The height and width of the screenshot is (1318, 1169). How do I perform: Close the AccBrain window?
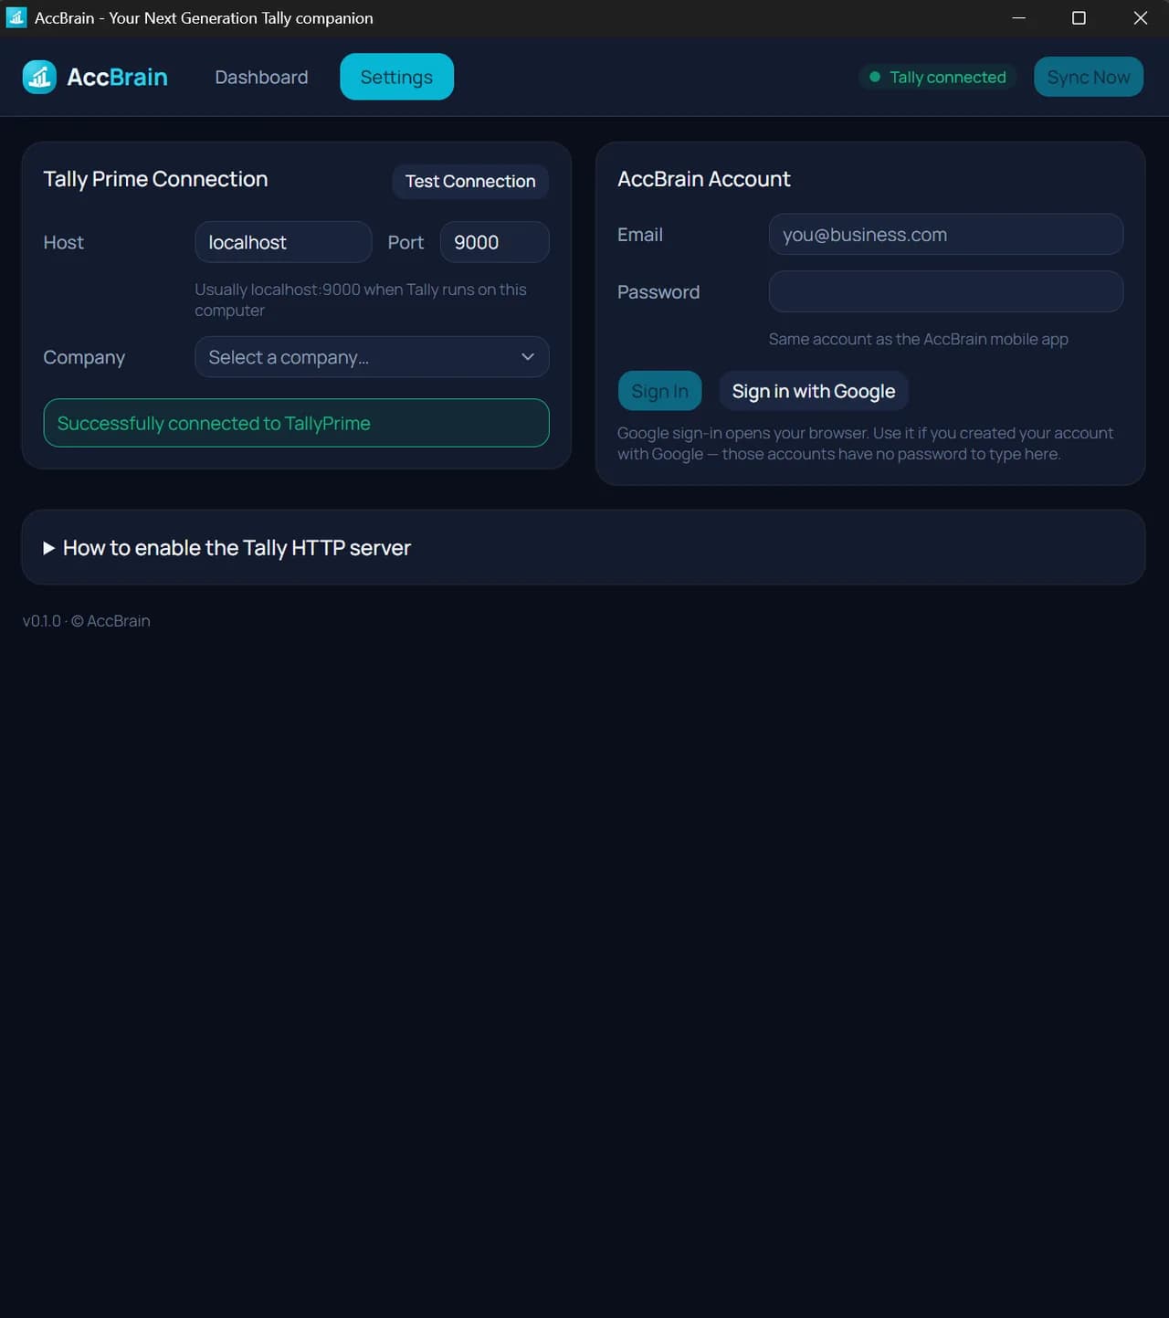coord(1140,18)
